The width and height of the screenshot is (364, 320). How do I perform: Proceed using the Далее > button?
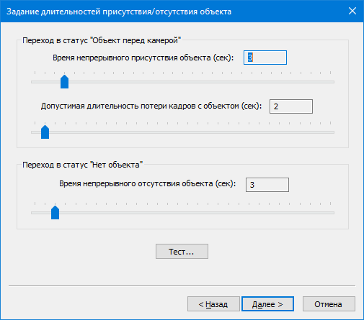pyautogui.click(x=267, y=304)
